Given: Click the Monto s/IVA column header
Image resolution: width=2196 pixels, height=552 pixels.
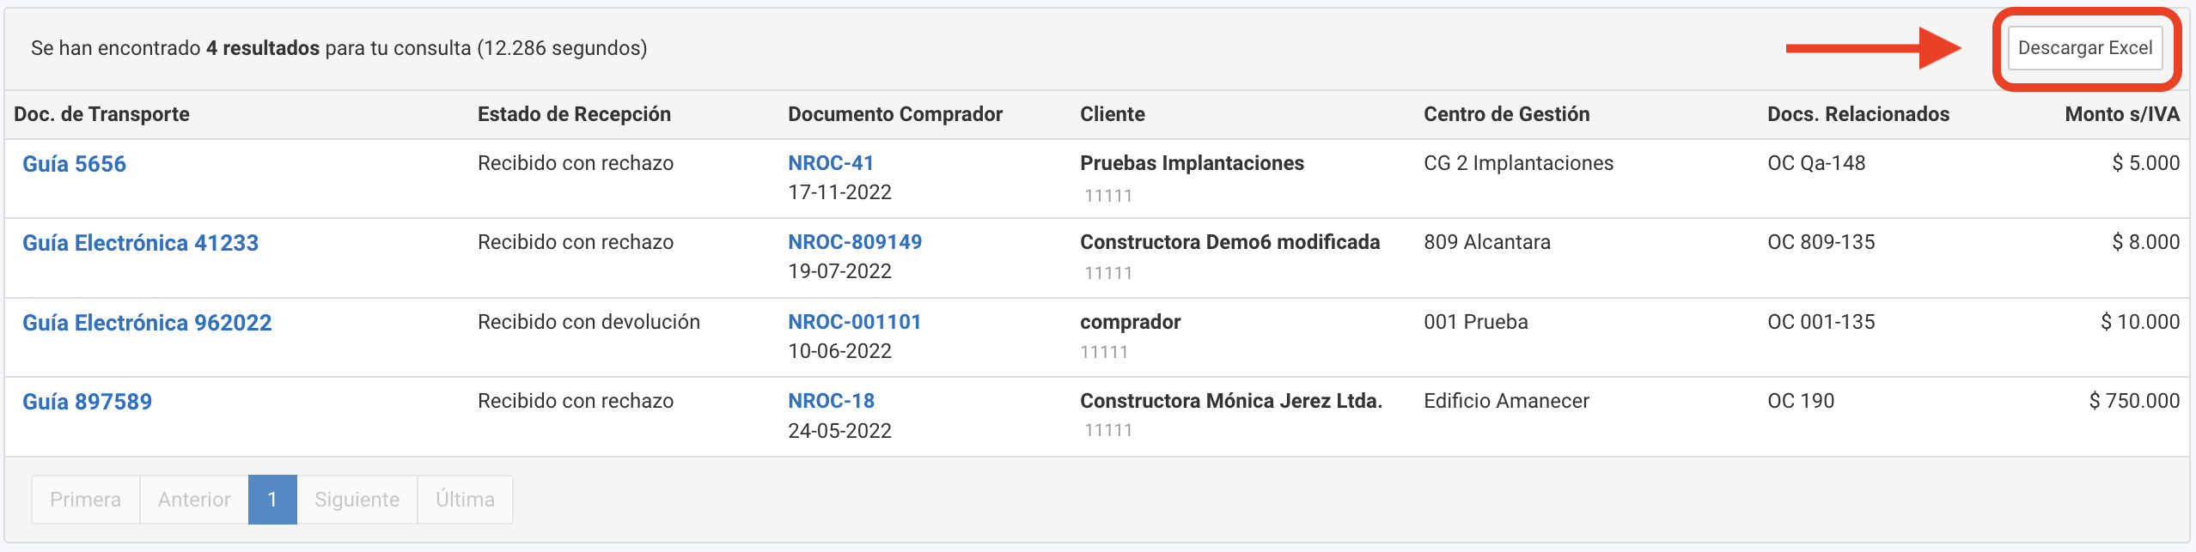Looking at the screenshot, I should point(2122,114).
